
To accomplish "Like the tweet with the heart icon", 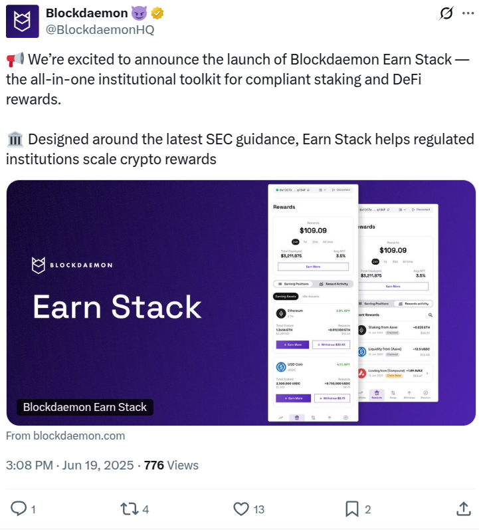I will [x=241, y=509].
